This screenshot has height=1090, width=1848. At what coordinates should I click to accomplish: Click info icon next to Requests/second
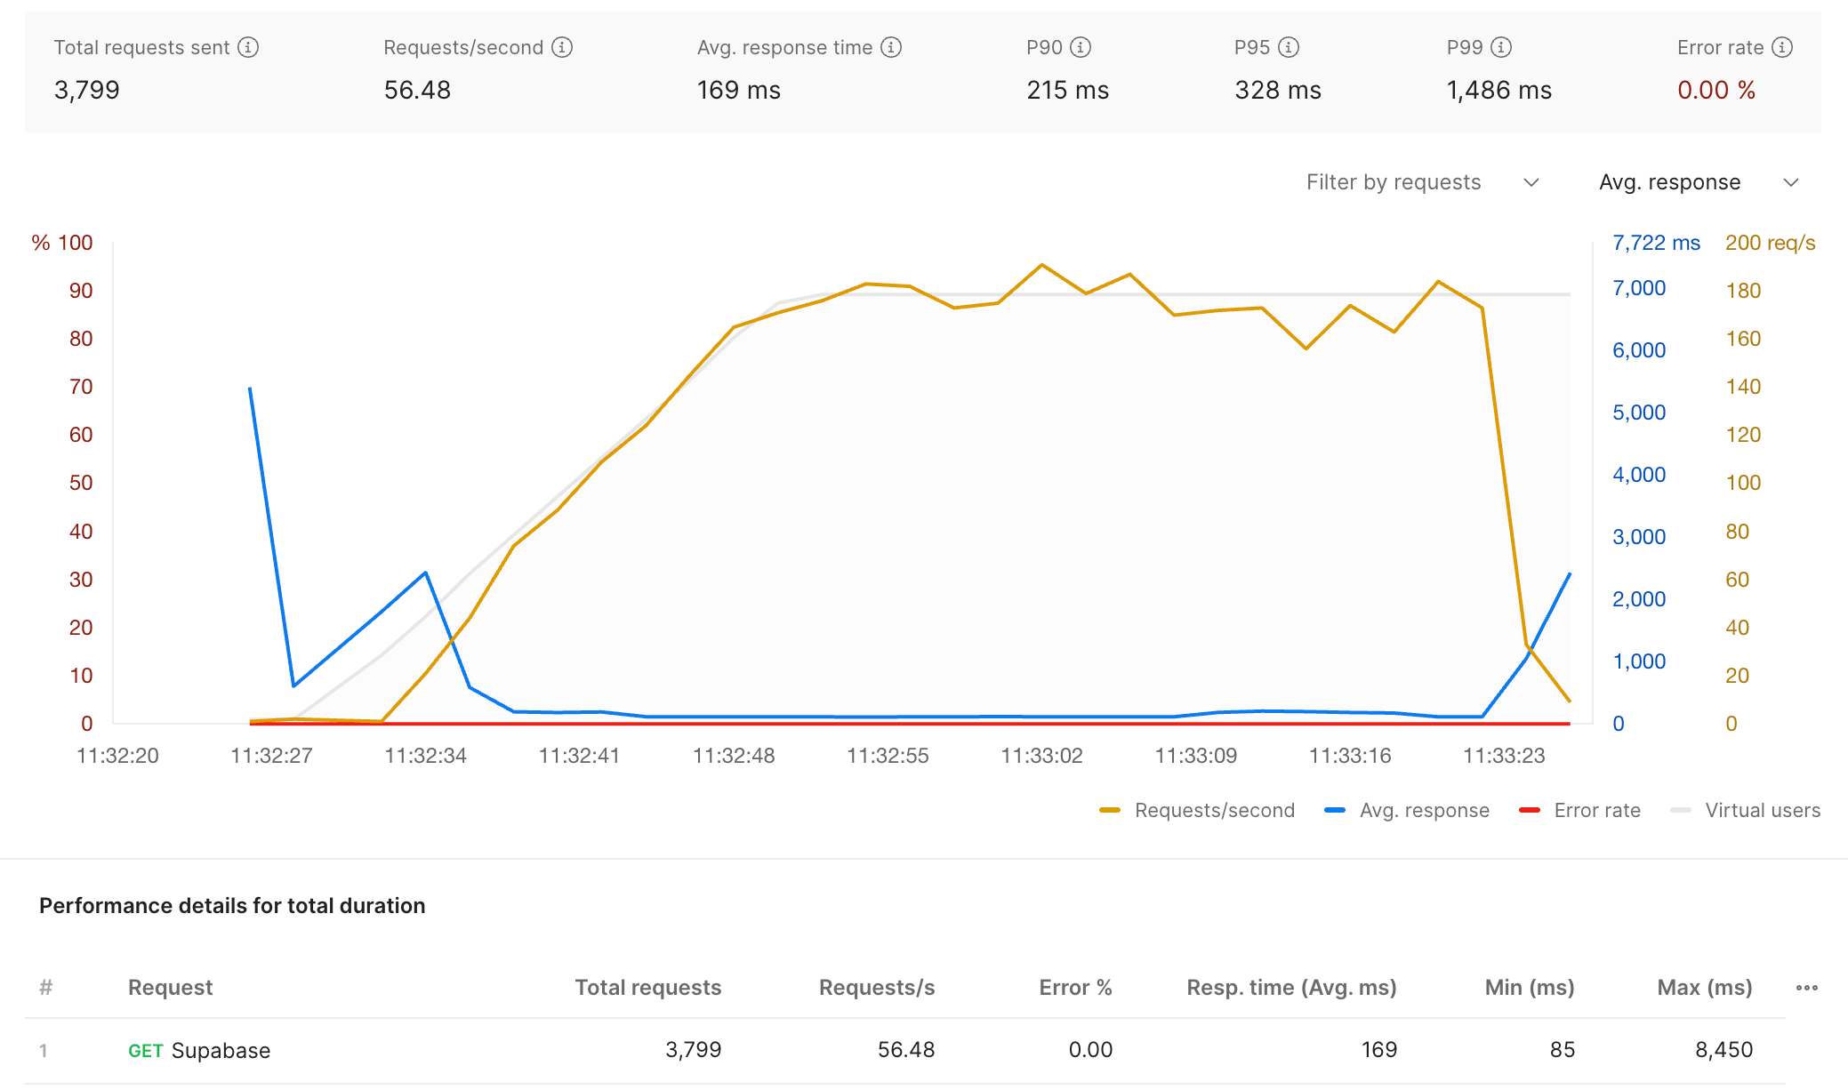pos(562,47)
